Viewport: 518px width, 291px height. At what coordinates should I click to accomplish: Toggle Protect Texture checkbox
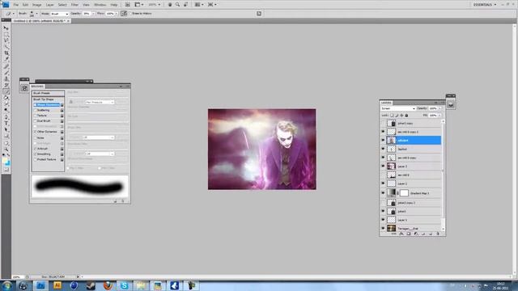[x=36, y=160]
